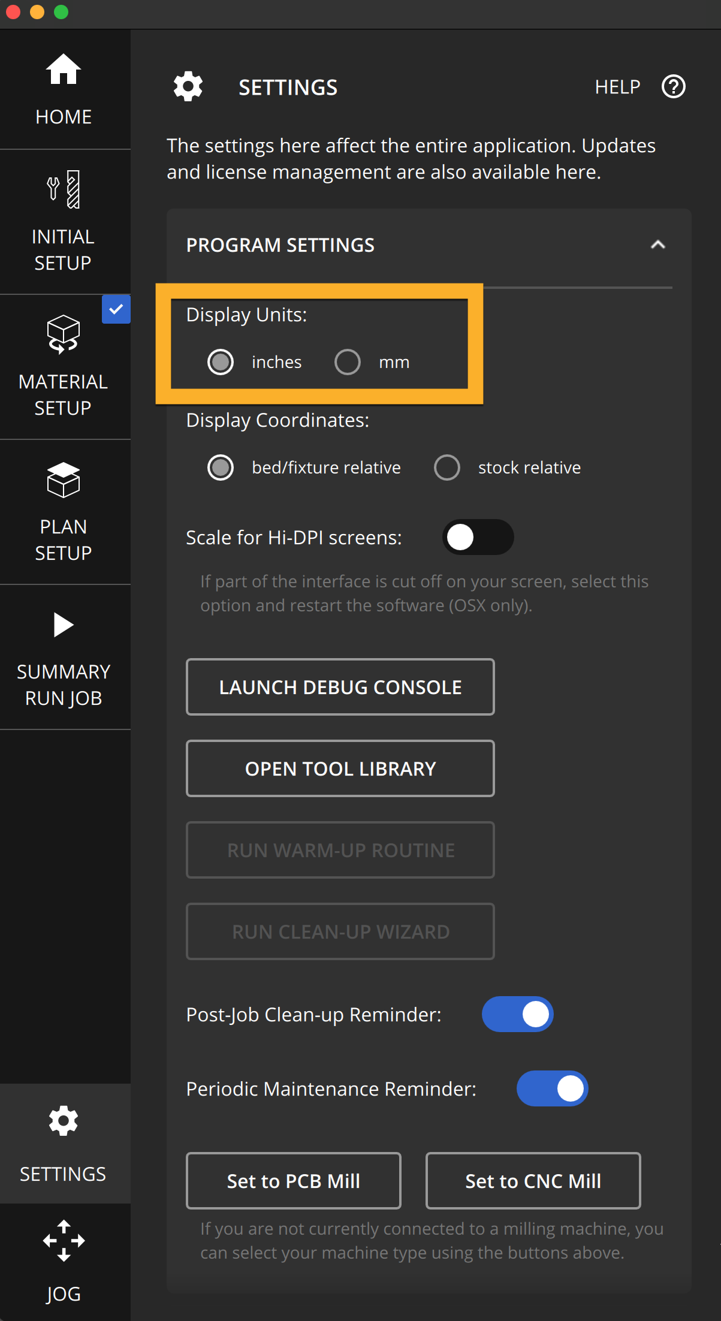Toggle Scale for Hi-DPI screens switch

478,537
